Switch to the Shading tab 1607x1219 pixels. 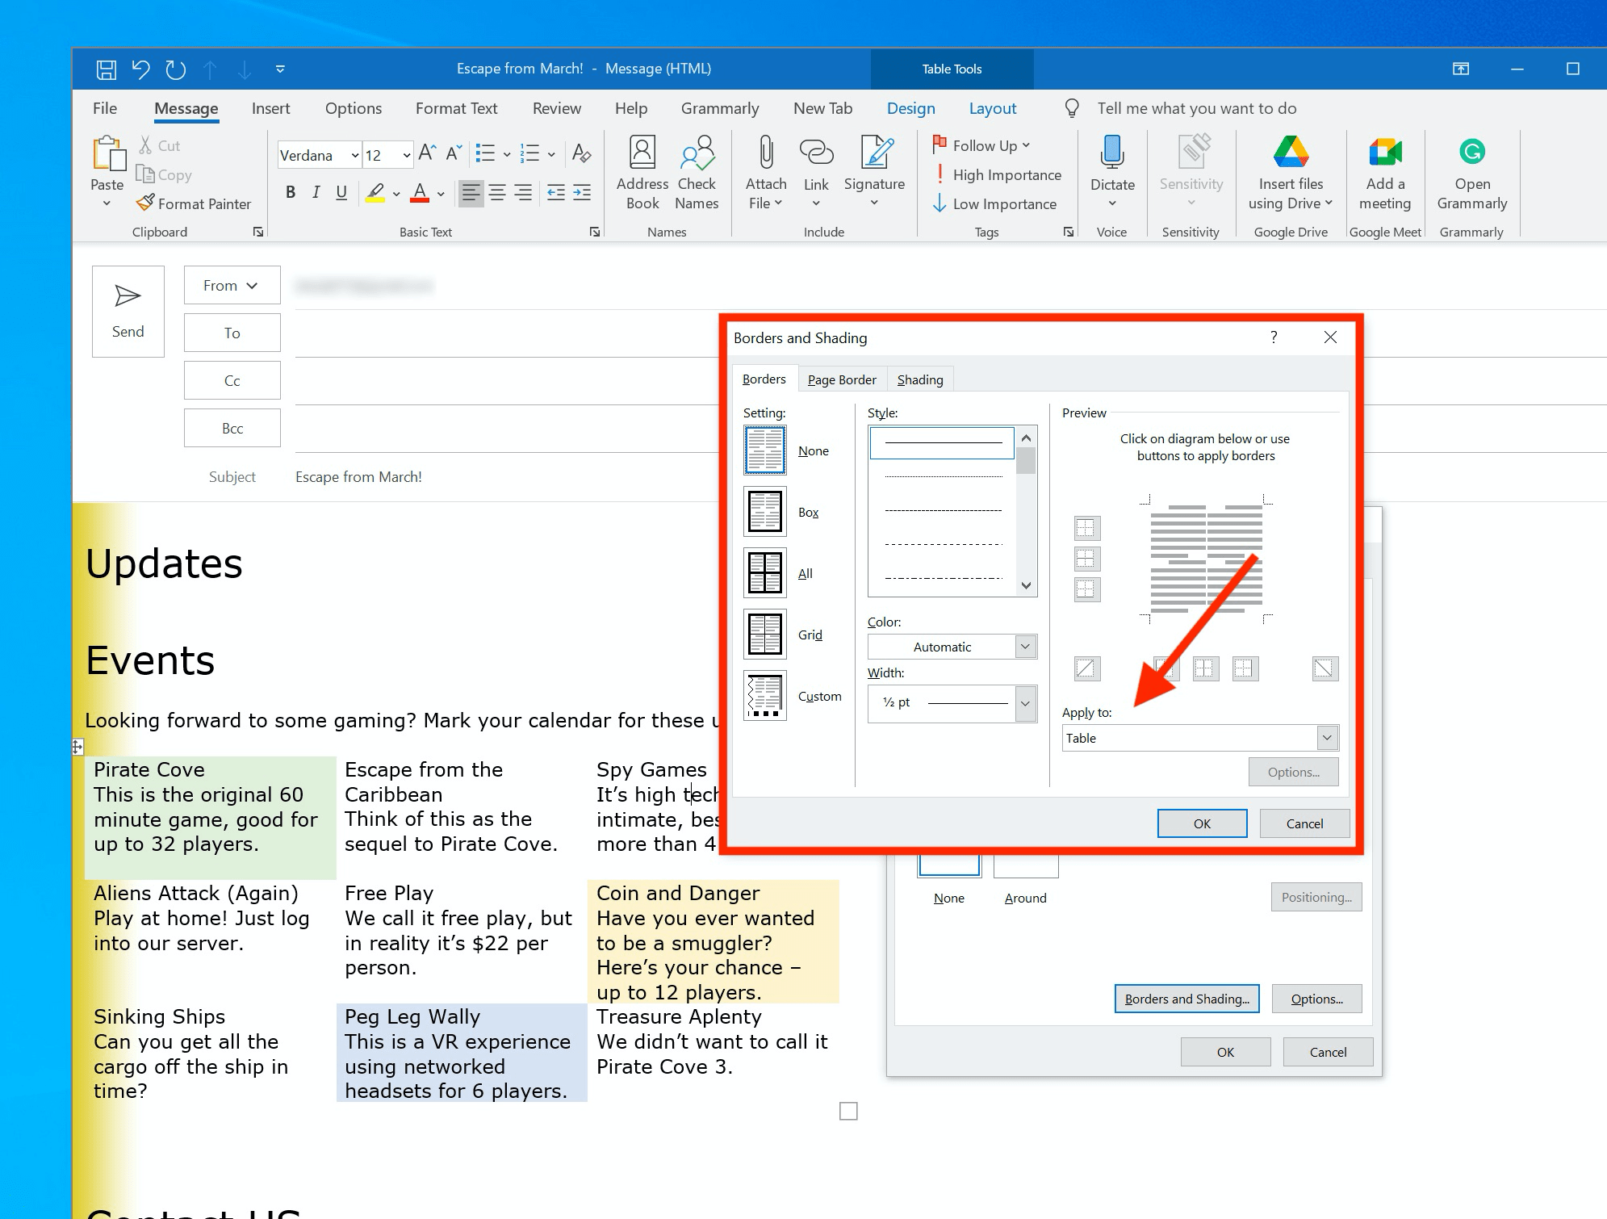point(919,379)
